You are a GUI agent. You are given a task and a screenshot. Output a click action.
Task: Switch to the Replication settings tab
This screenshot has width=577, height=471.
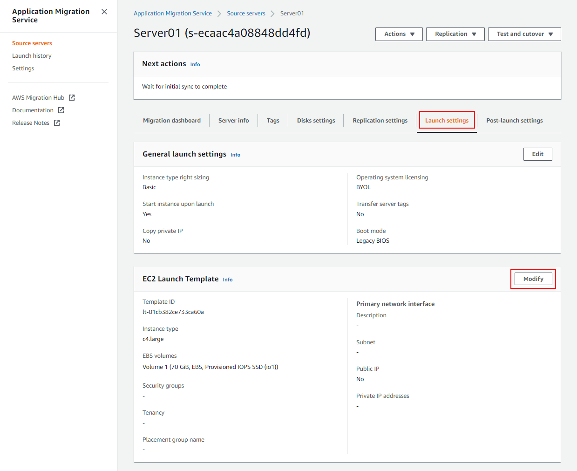coord(380,120)
